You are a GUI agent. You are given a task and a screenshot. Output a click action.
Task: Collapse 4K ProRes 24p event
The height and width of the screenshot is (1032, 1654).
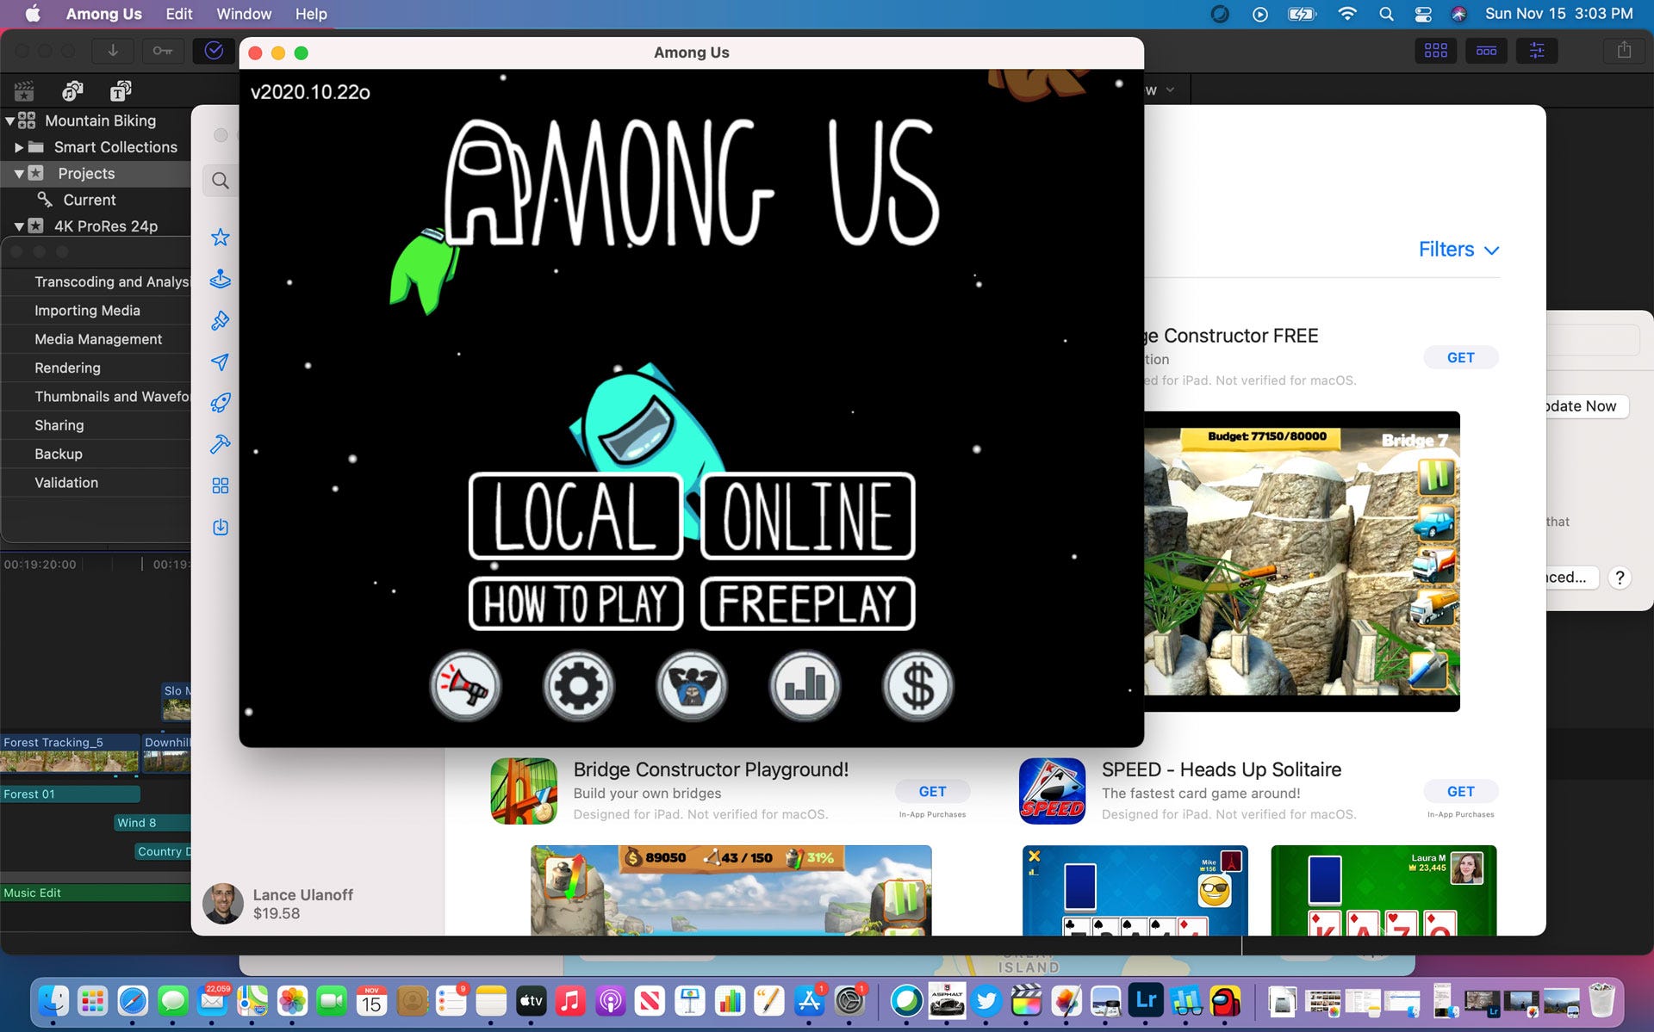[x=19, y=226]
